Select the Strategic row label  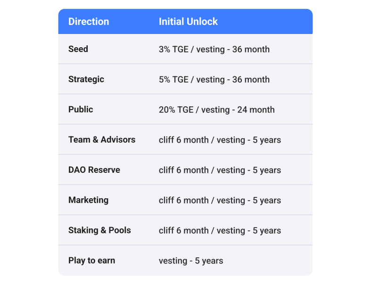pyautogui.click(x=86, y=79)
